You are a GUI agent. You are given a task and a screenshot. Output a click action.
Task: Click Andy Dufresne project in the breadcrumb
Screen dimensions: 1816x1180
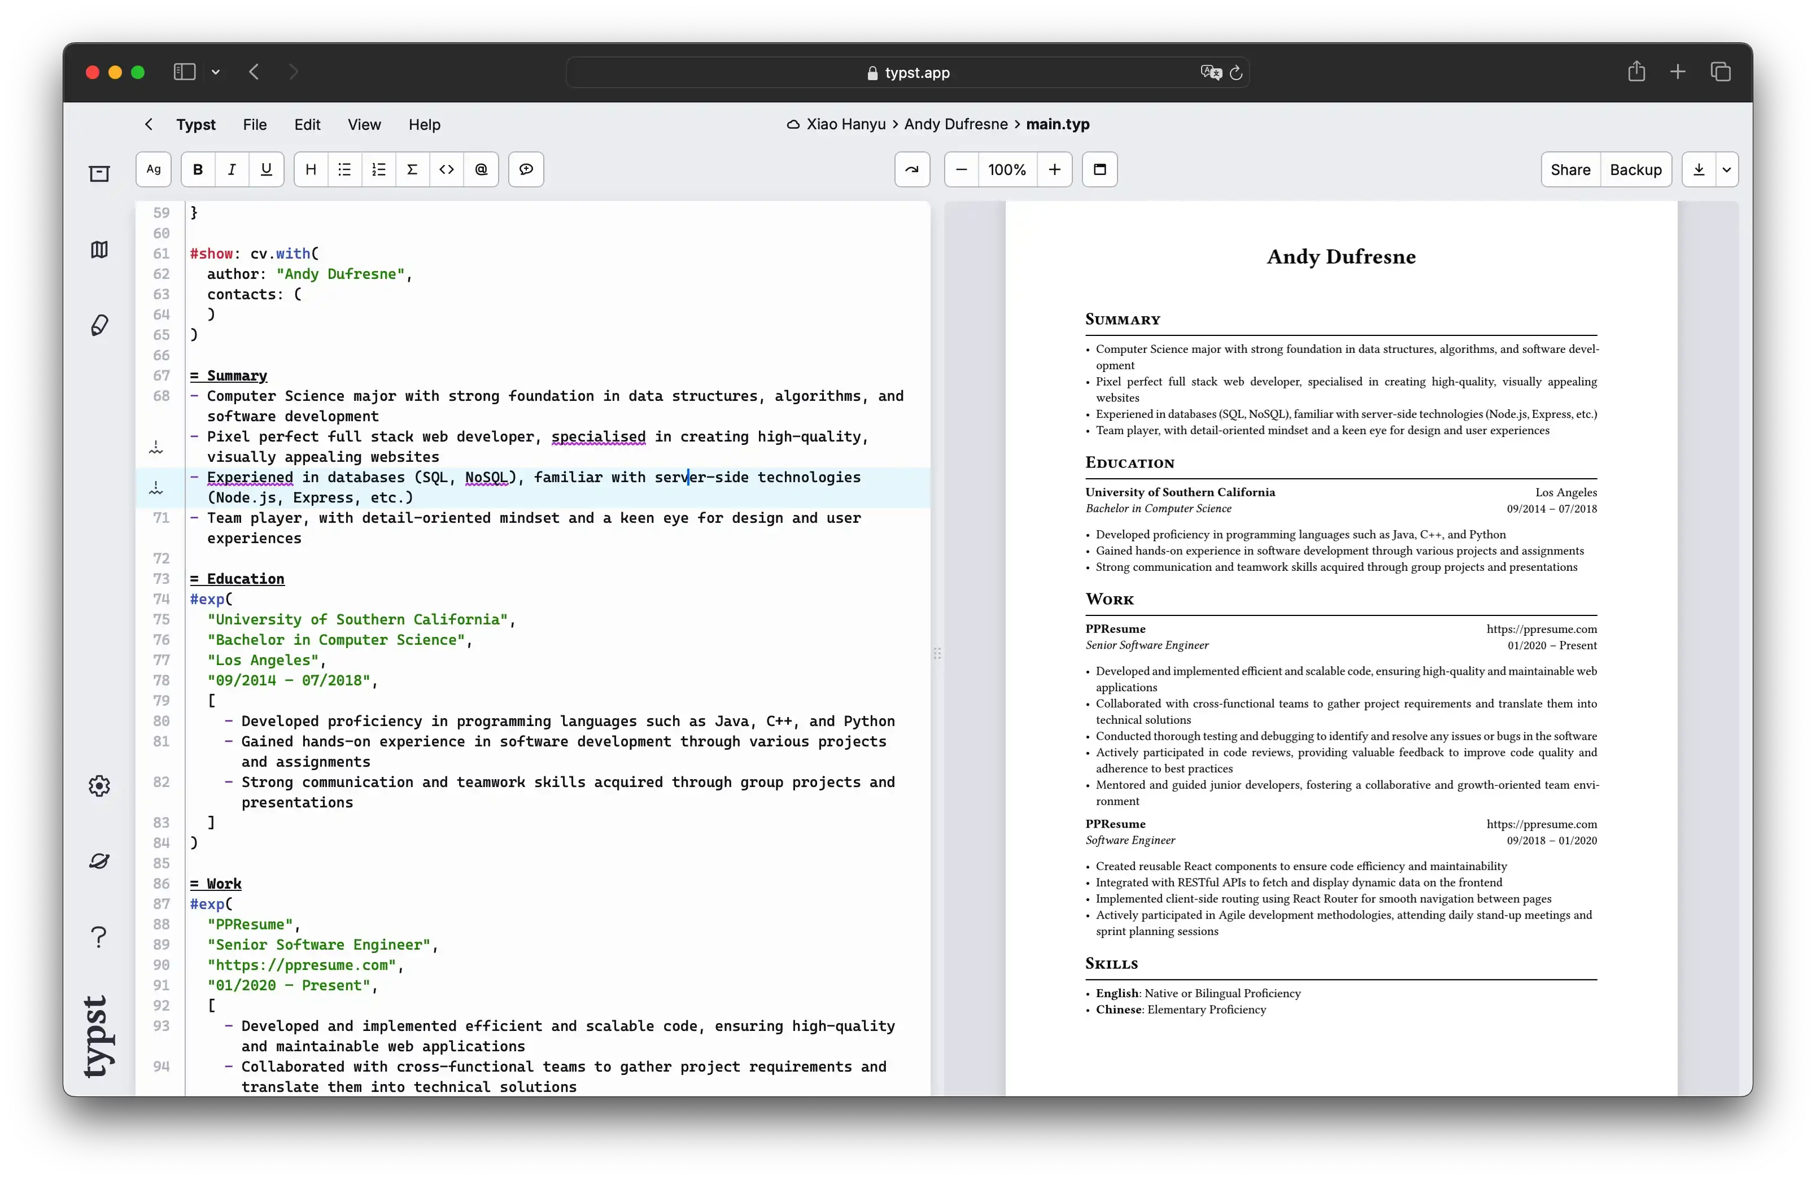pos(955,124)
